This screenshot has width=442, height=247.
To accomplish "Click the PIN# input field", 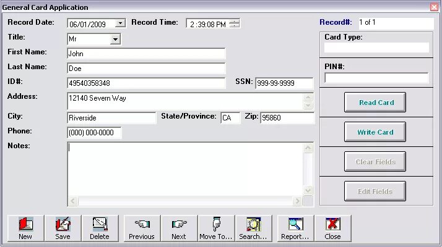I will coord(376,78).
